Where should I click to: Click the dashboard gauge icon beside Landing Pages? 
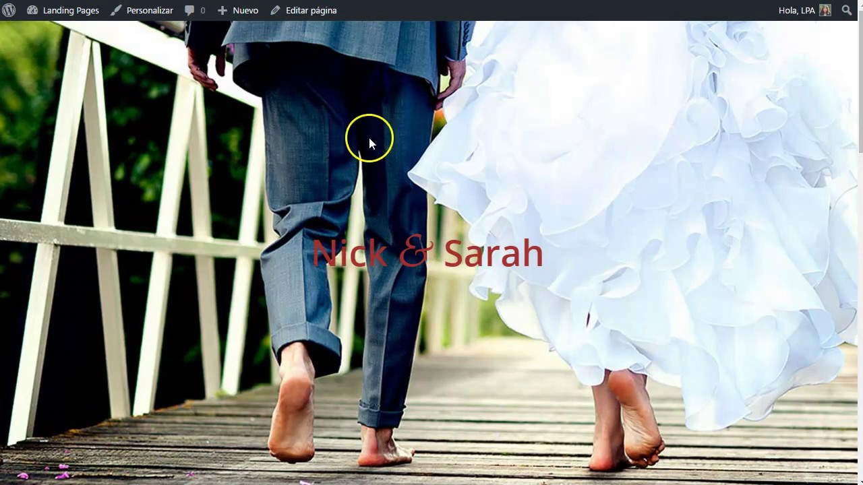pyautogui.click(x=32, y=10)
